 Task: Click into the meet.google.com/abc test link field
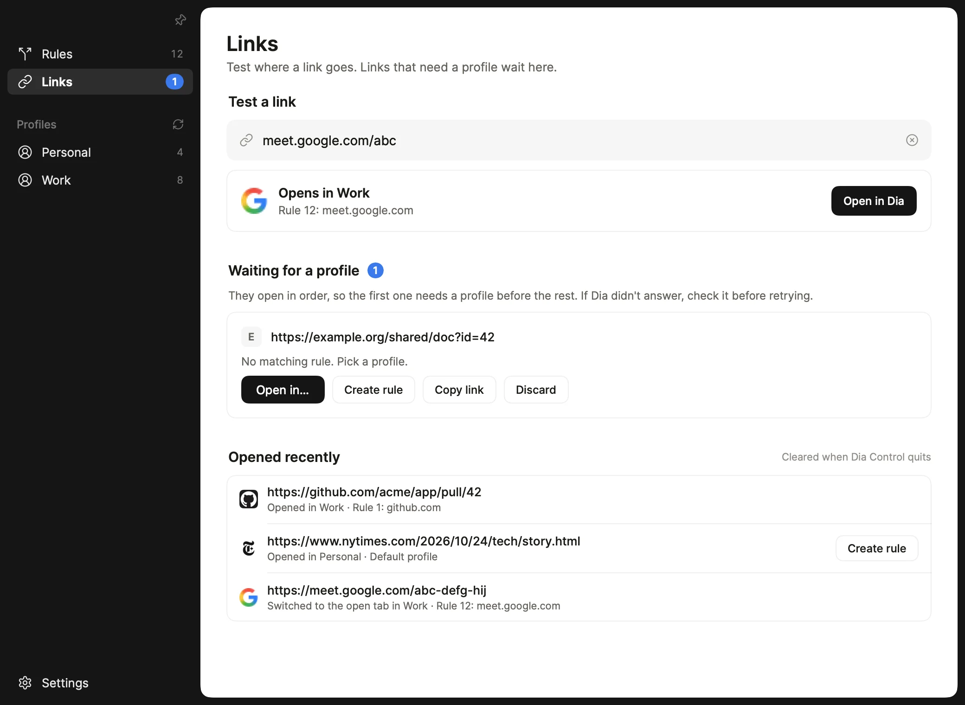point(579,140)
